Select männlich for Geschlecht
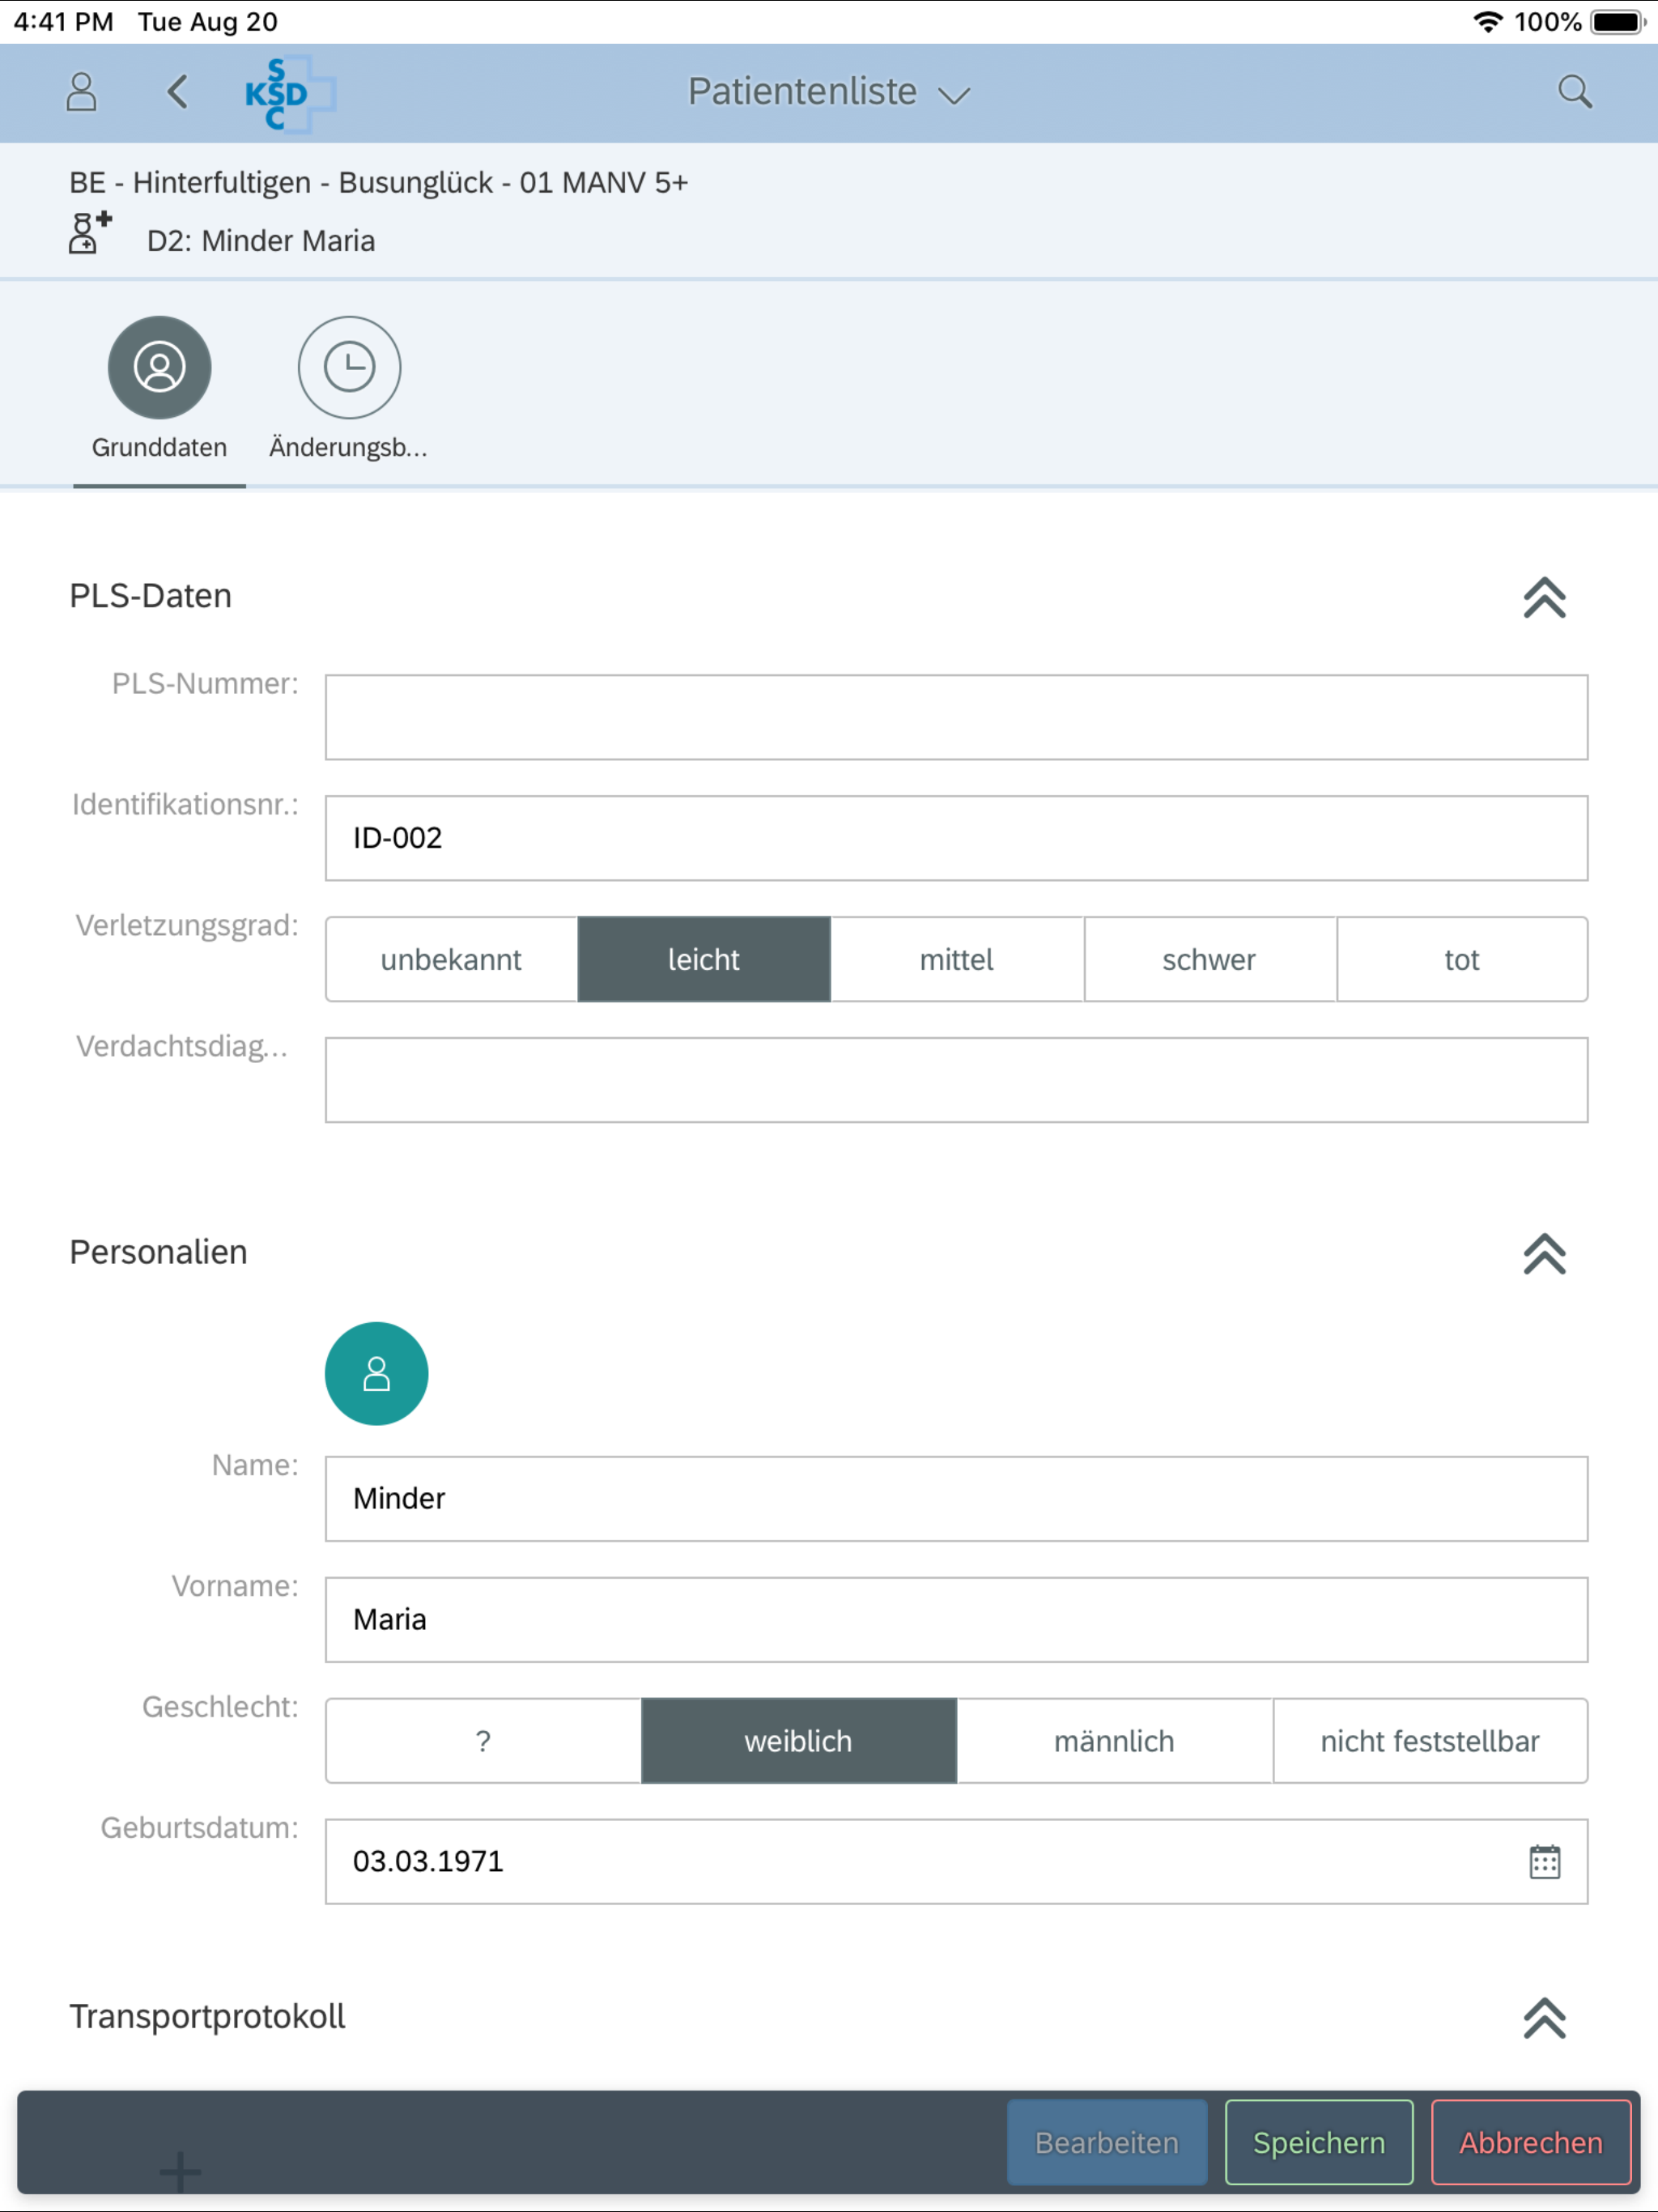Screen dimensions: 1658x2212 (1113, 1741)
